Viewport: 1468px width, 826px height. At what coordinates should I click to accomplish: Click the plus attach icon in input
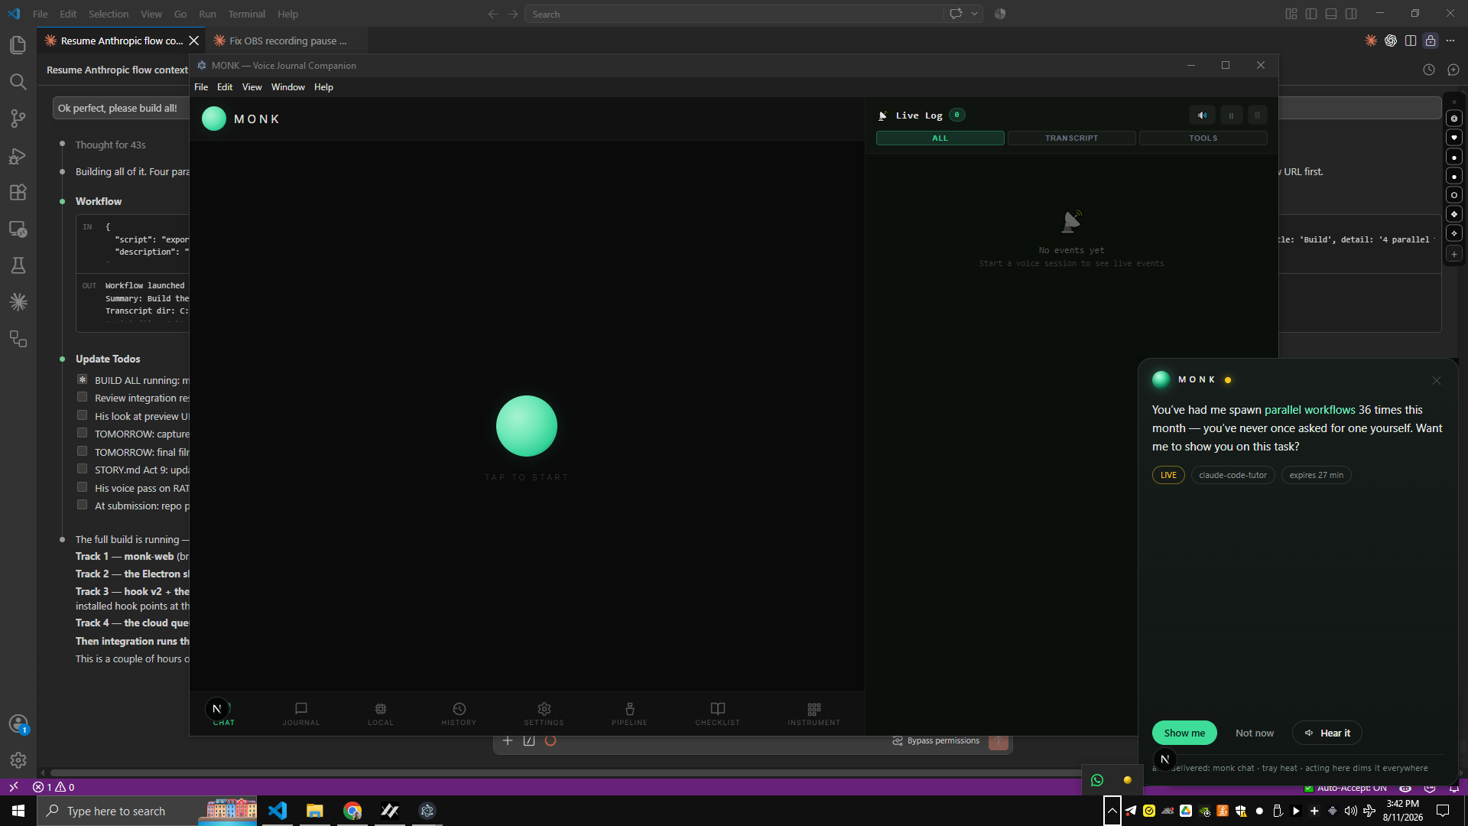pyautogui.click(x=508, y=740)
